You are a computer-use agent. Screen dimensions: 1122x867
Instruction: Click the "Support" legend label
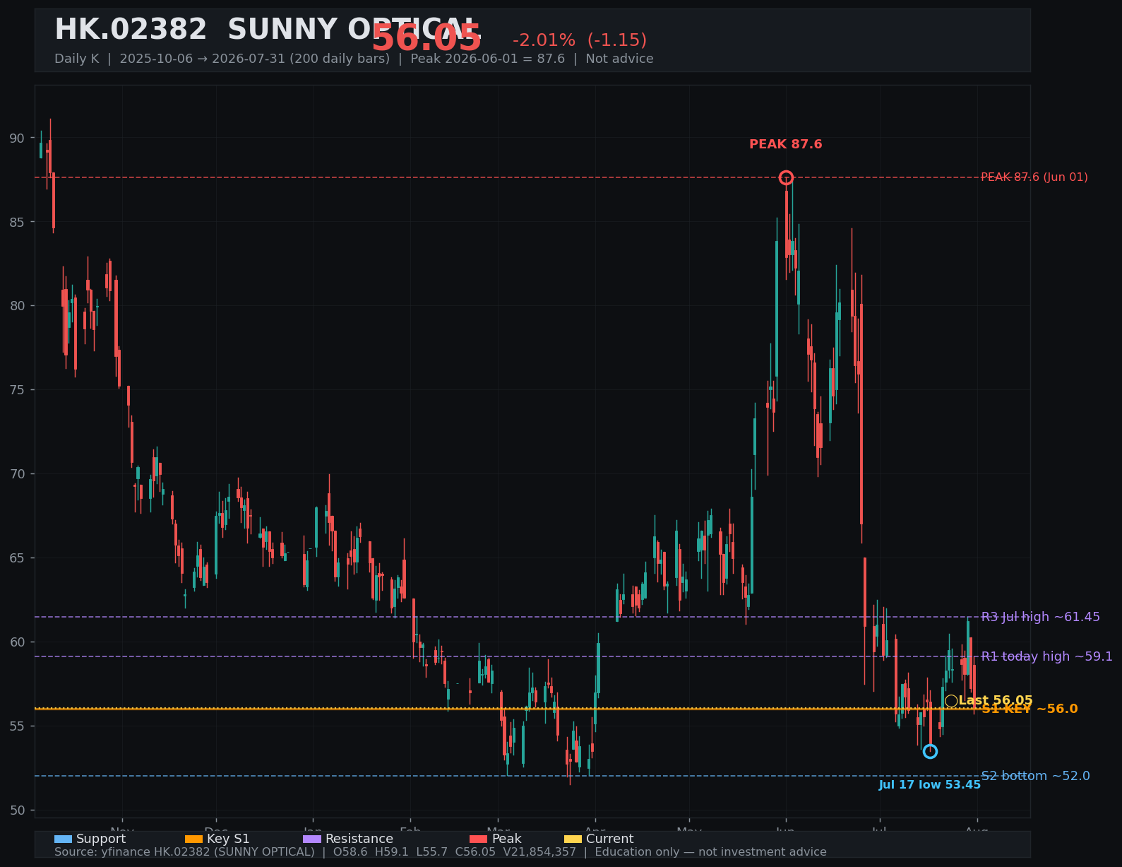101,839
